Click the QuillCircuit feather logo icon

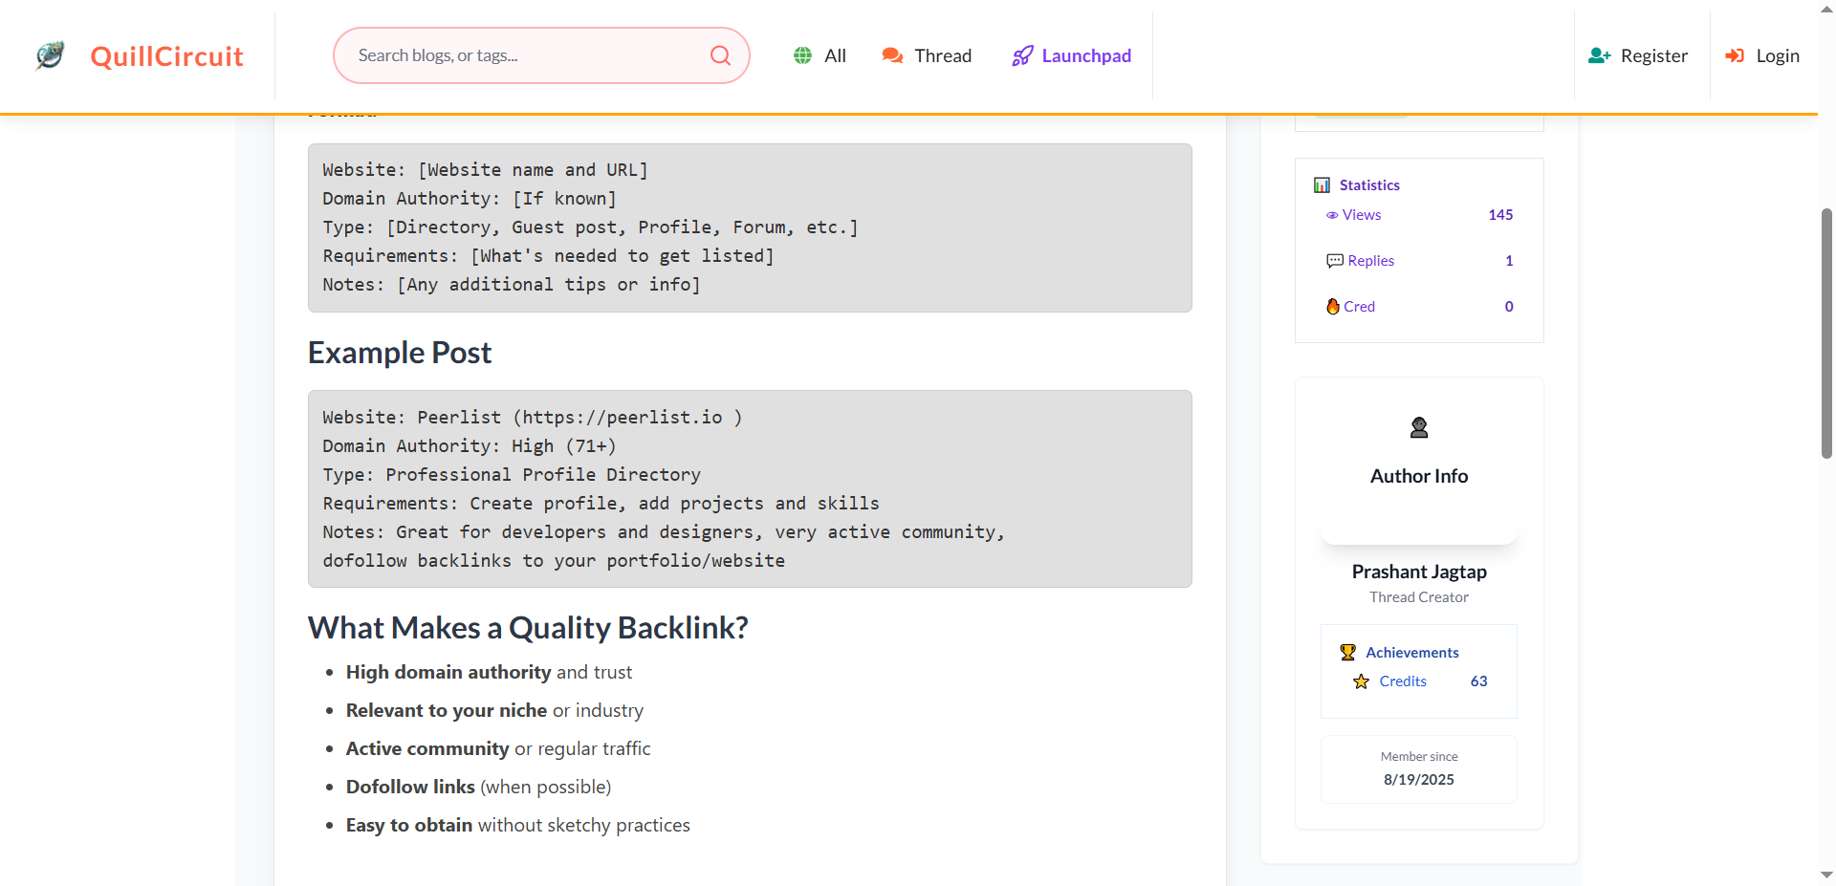click(x=51, y=55)
